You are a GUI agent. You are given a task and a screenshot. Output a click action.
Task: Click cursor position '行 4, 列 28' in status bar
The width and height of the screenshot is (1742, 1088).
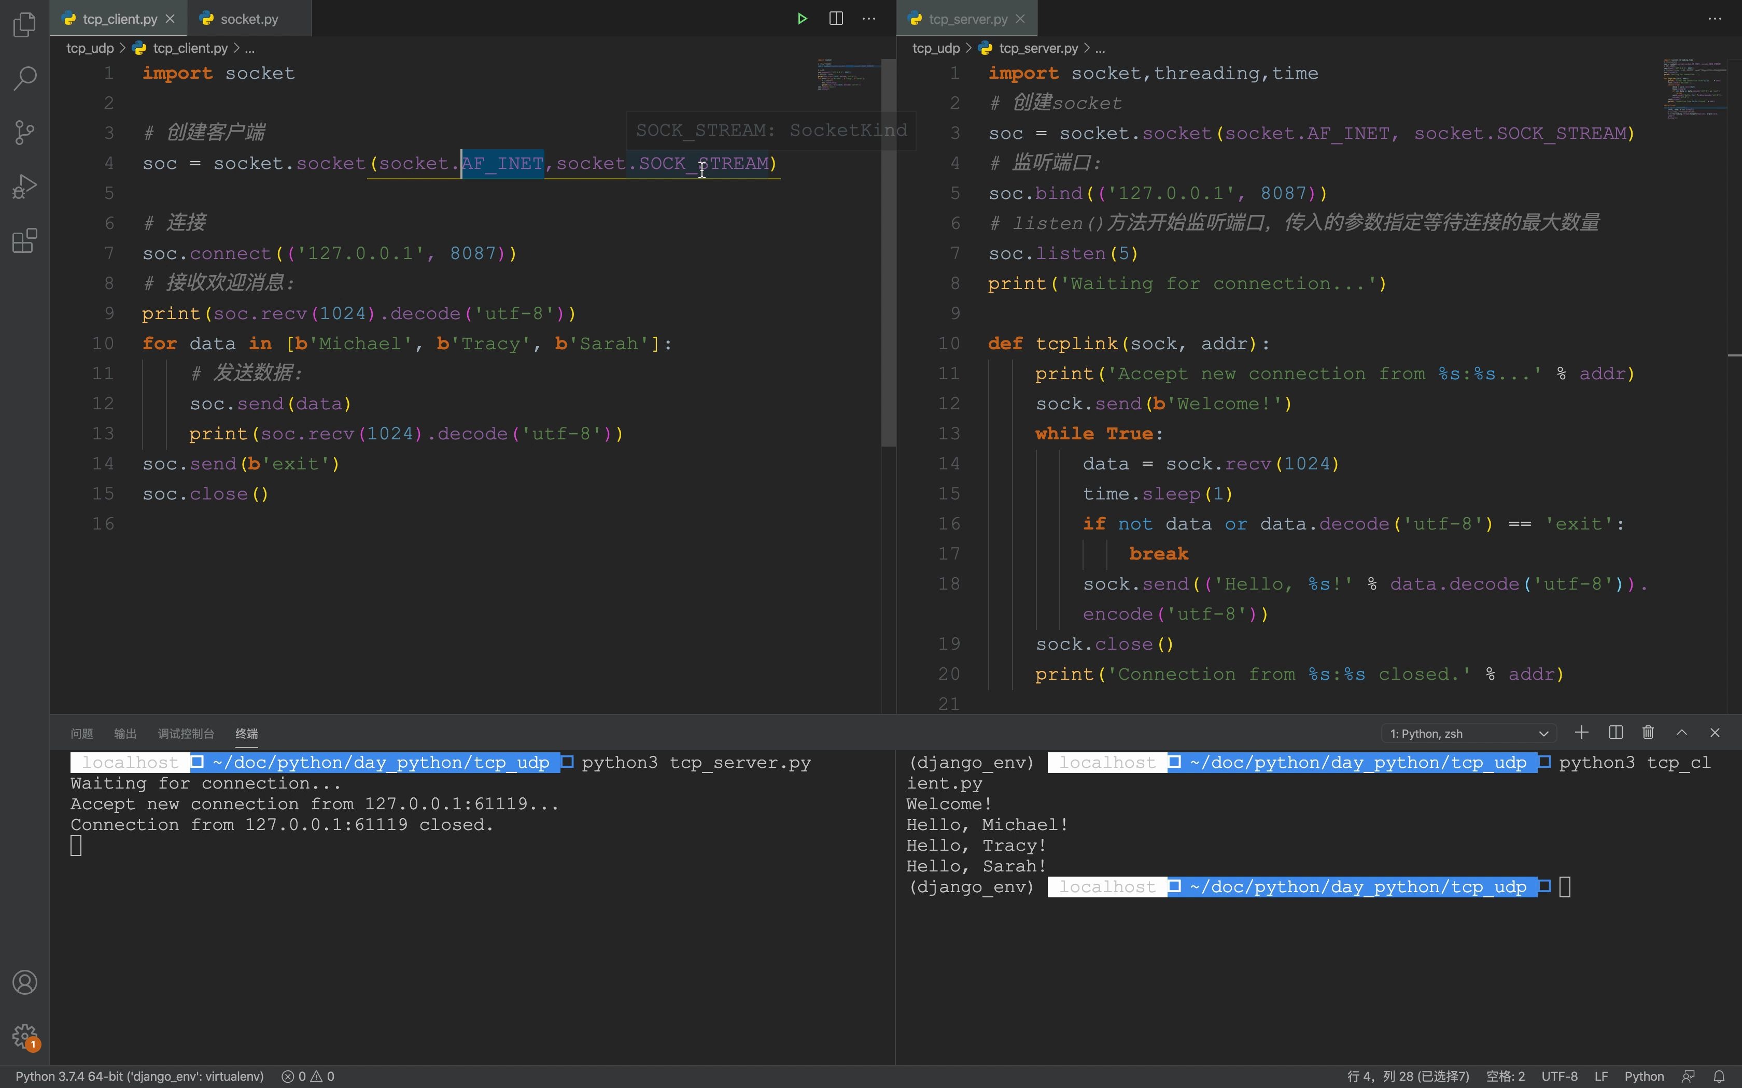click(1407, 1077)
